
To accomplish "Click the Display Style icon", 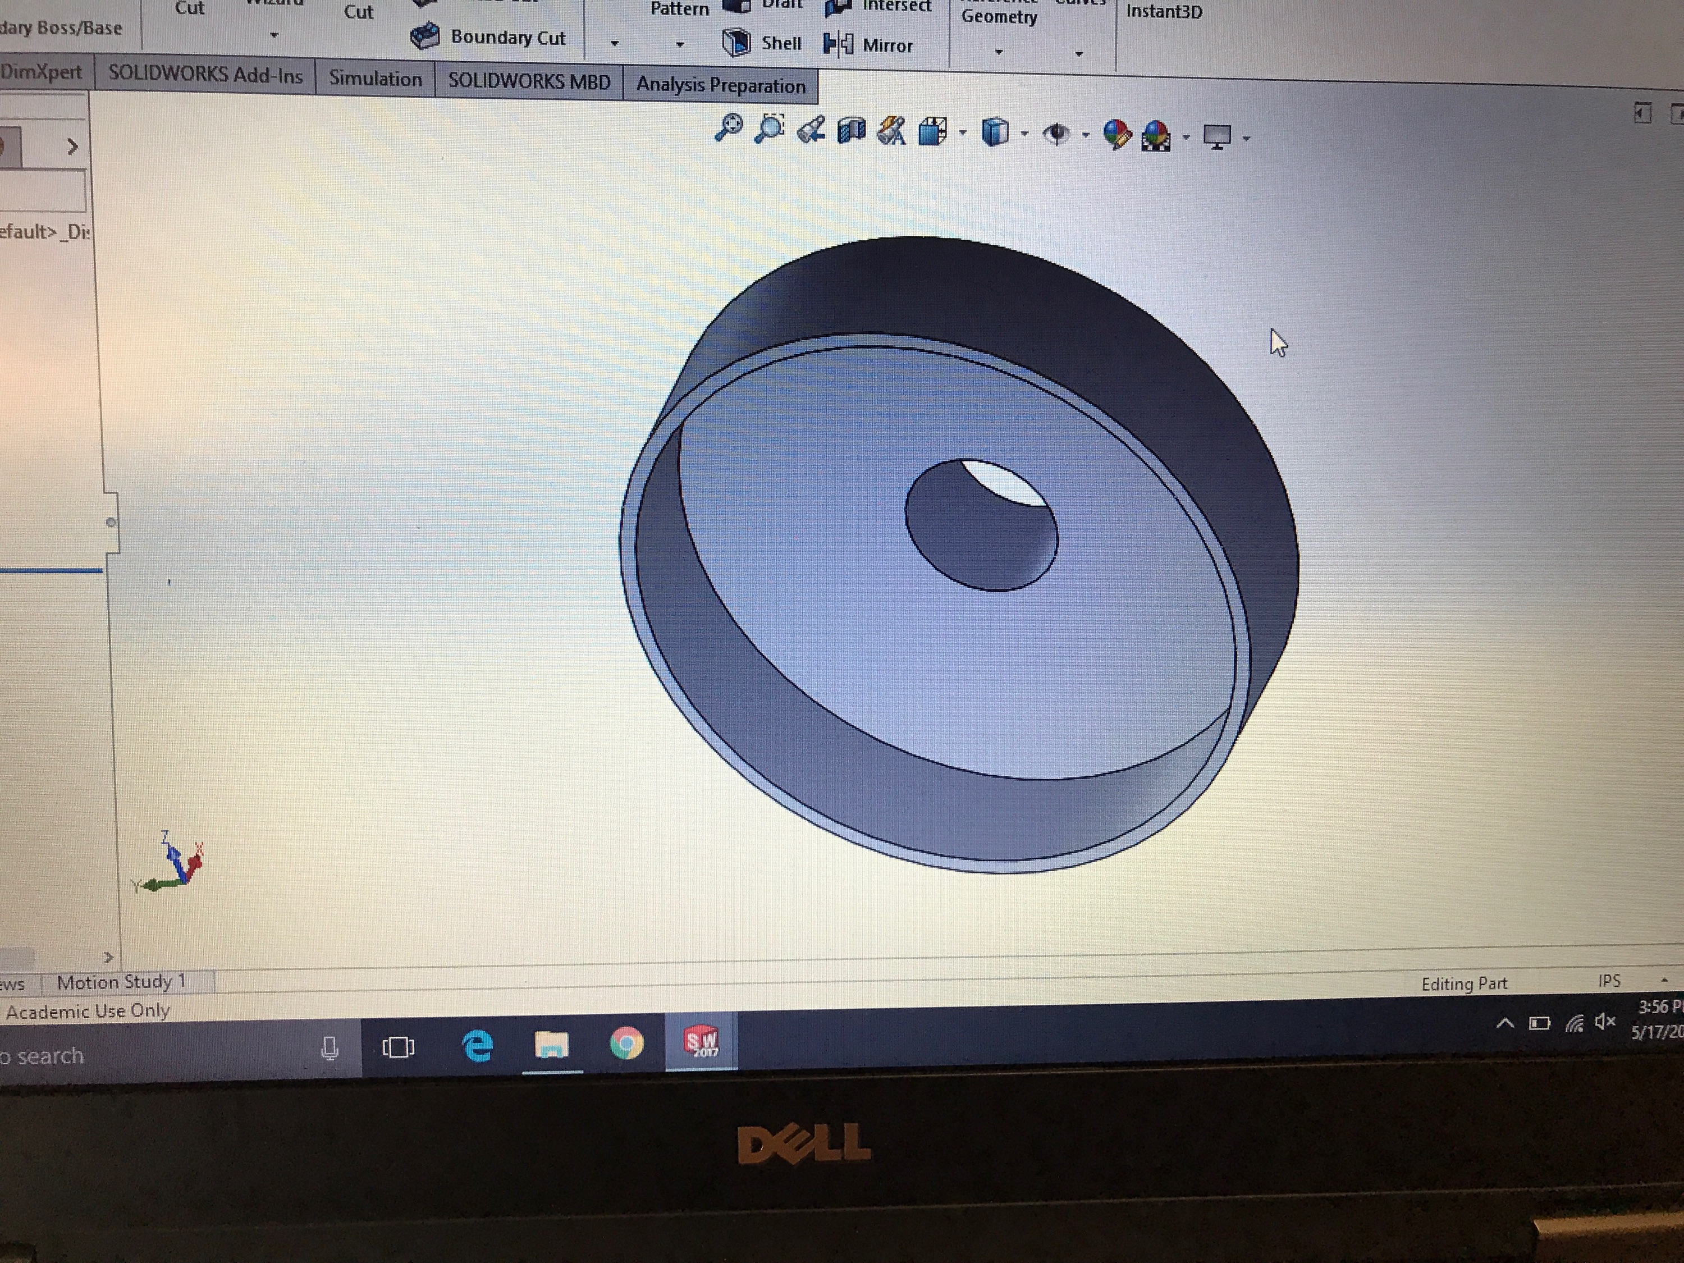I will click(995, 133).
